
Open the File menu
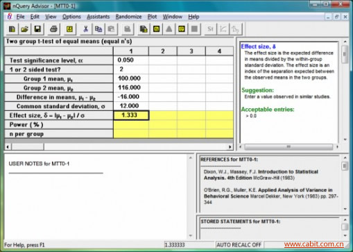[x=20, y=17]
